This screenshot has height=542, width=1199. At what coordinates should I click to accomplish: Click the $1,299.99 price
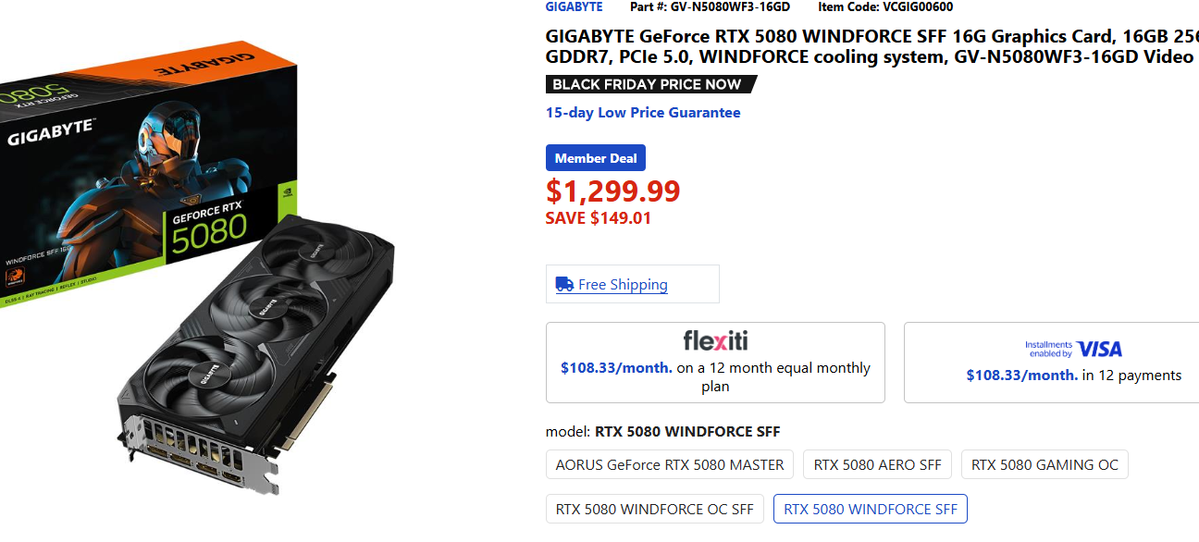pos(612,191)
